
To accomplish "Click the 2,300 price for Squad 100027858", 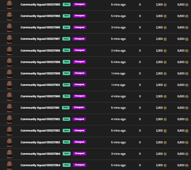I will pyautogui.click(x=159, y=62).
